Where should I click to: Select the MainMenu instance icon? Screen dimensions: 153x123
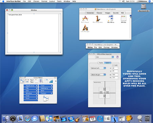tap(111, 18)
